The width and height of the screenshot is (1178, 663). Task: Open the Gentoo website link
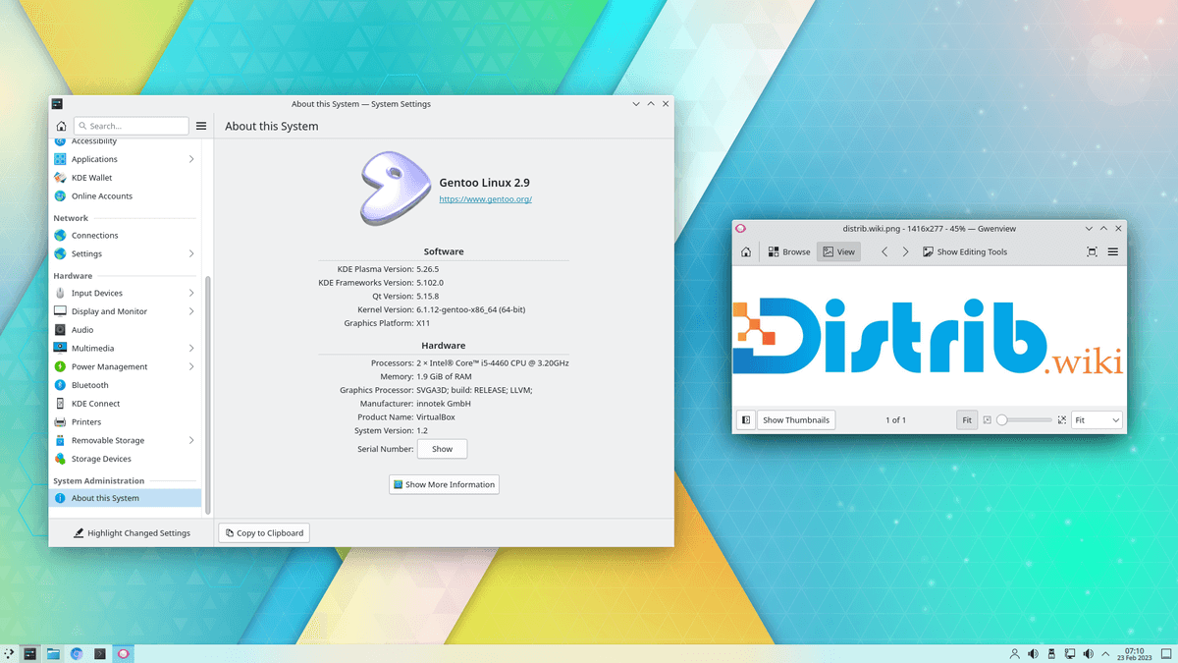[485, 199]
